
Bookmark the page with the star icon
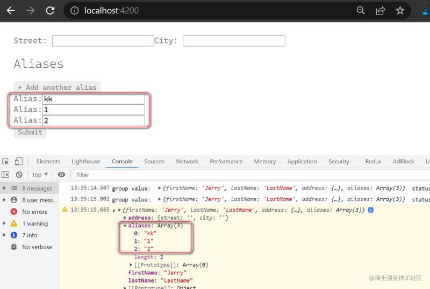coord(400,10)
